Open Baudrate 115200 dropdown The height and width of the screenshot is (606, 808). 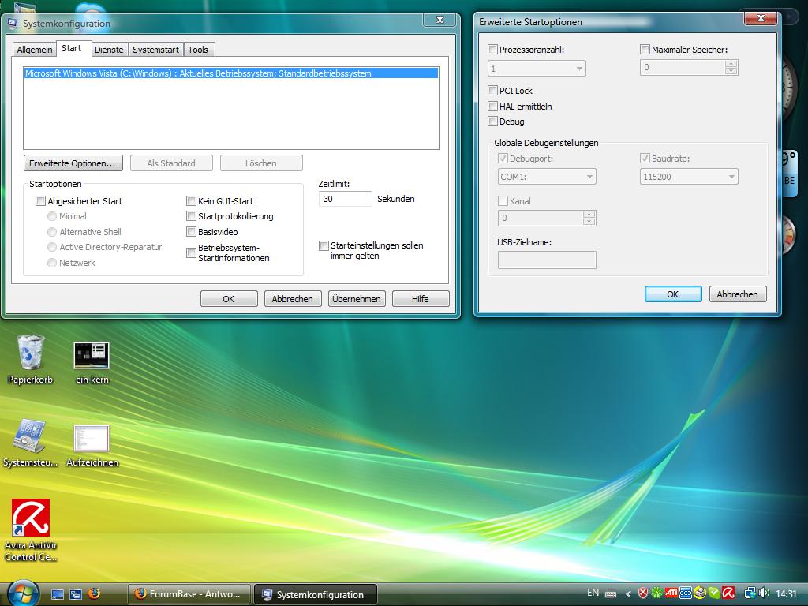click(x=688, y=176)
